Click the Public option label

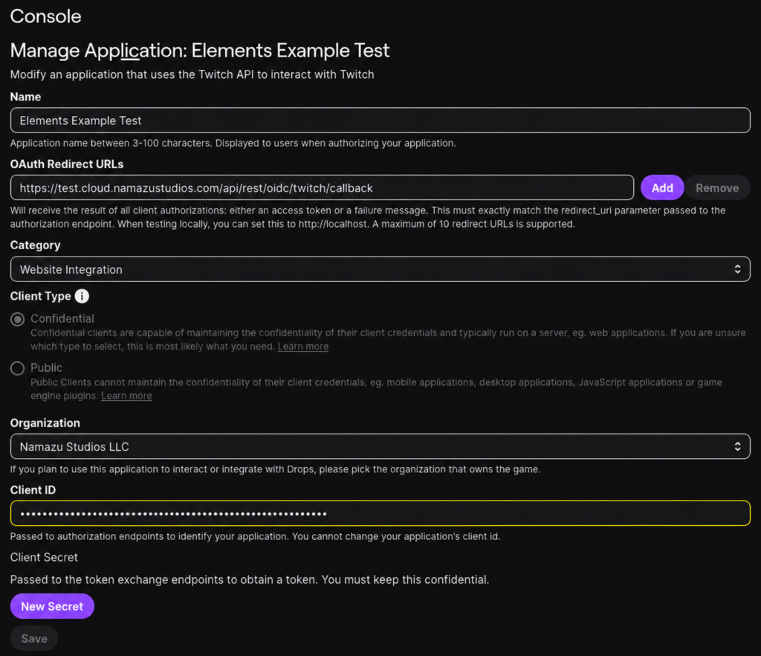tap(46, 367)
